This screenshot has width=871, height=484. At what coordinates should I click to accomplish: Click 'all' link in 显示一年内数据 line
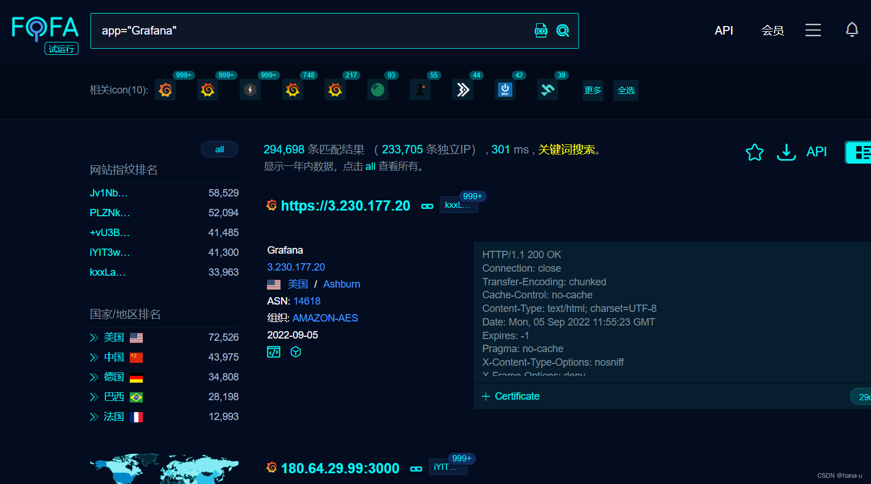pyautogui.click(x=370, y=166)
